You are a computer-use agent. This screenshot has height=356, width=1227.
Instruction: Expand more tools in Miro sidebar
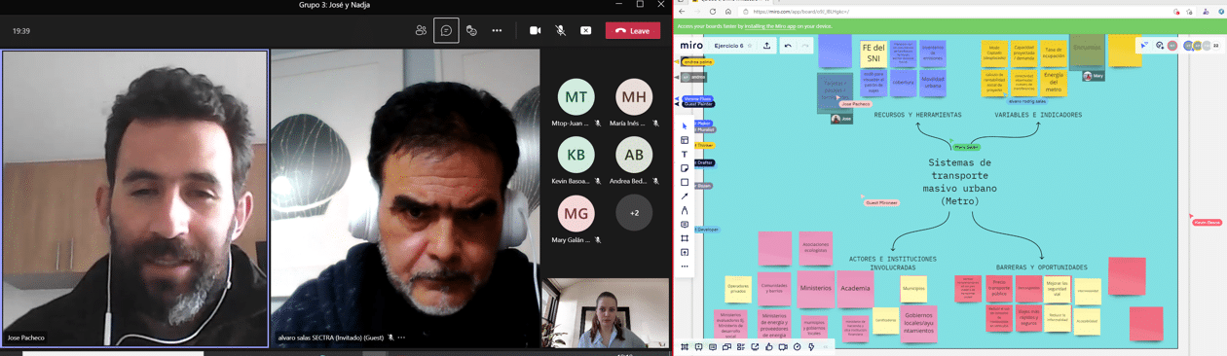pos(685,267)
